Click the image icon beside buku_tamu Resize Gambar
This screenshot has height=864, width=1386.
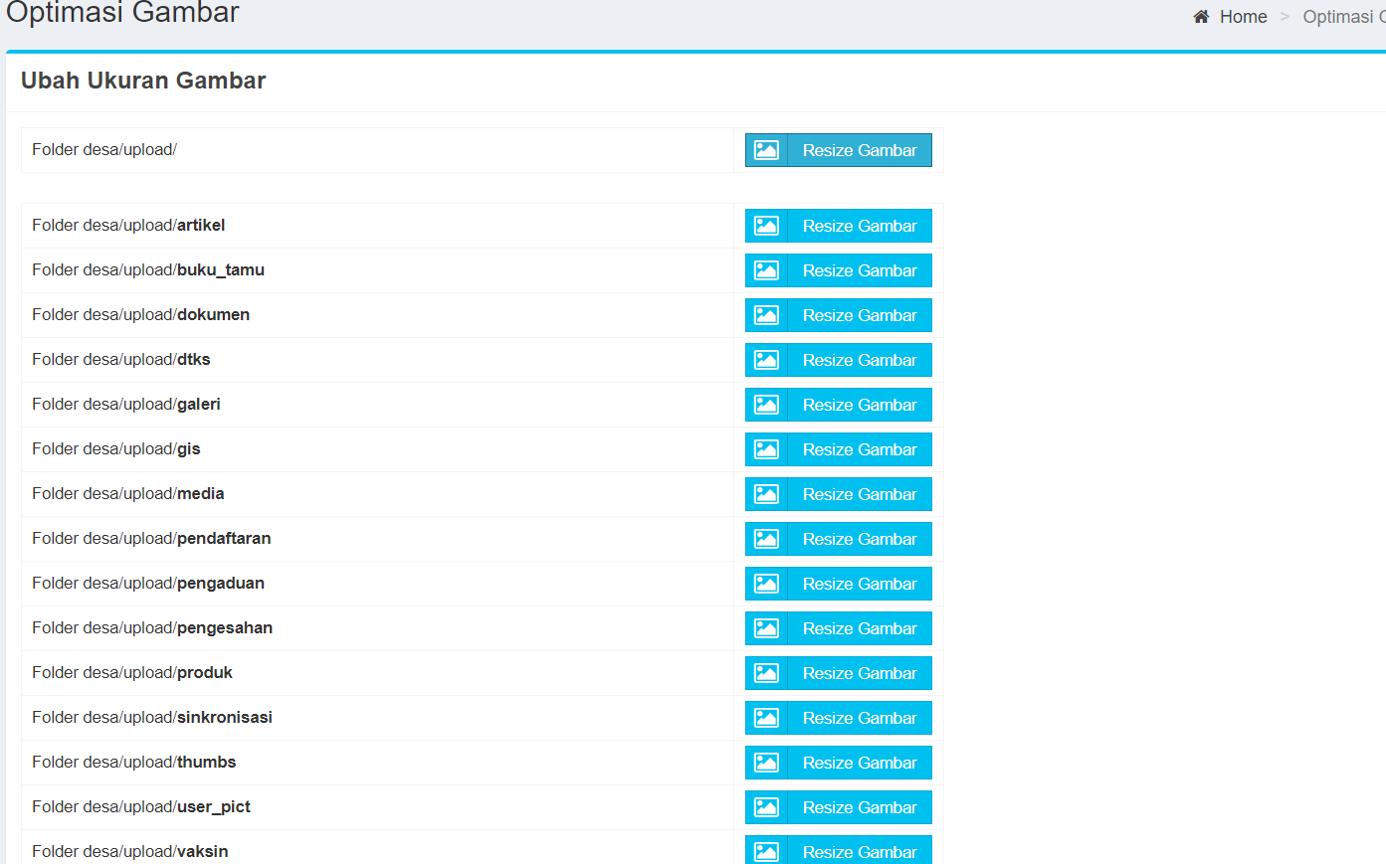766,269
